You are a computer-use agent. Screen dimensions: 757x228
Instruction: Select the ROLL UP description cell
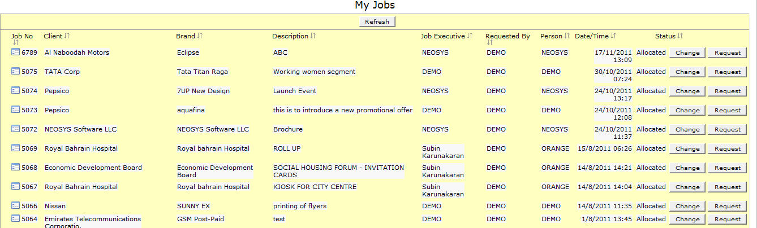click(x=287, y=148)
